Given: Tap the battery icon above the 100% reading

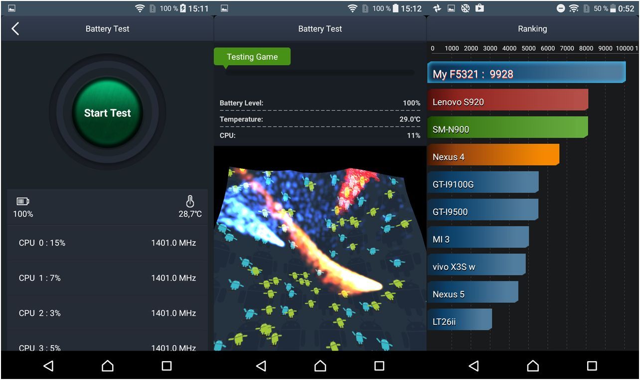Looking at the screenshot, I should [x=23, y=201].
